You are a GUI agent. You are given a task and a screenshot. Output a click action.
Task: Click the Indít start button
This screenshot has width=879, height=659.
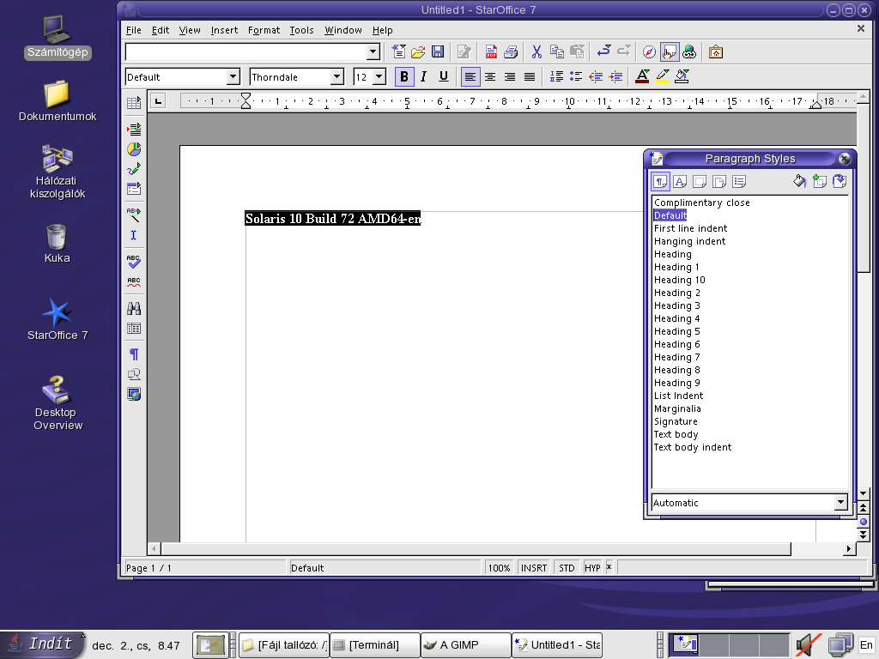pos(43,644)
